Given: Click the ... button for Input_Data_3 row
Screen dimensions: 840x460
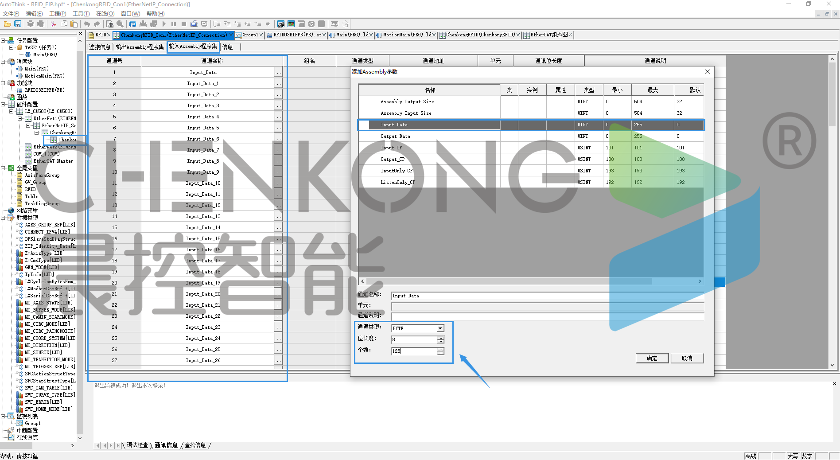Looking at the screenshot, I should point(278,106).
